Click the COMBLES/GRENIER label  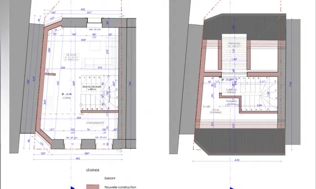(231, 91)
